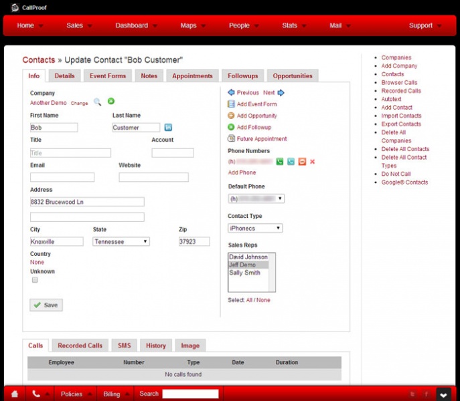This screenshot has height=401, width=460.
Task: Call number using green phone icon
Action: pyautogui.click(x=280, y=161)
